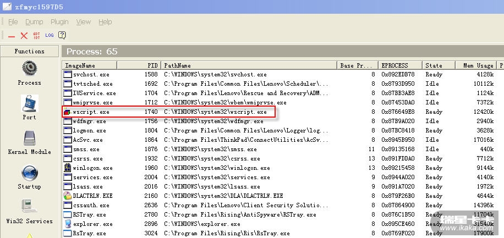Image resolution: width=504 pixels, height=238 pixels.
Task: Open the Dump menu
Action: coord(34,22)
